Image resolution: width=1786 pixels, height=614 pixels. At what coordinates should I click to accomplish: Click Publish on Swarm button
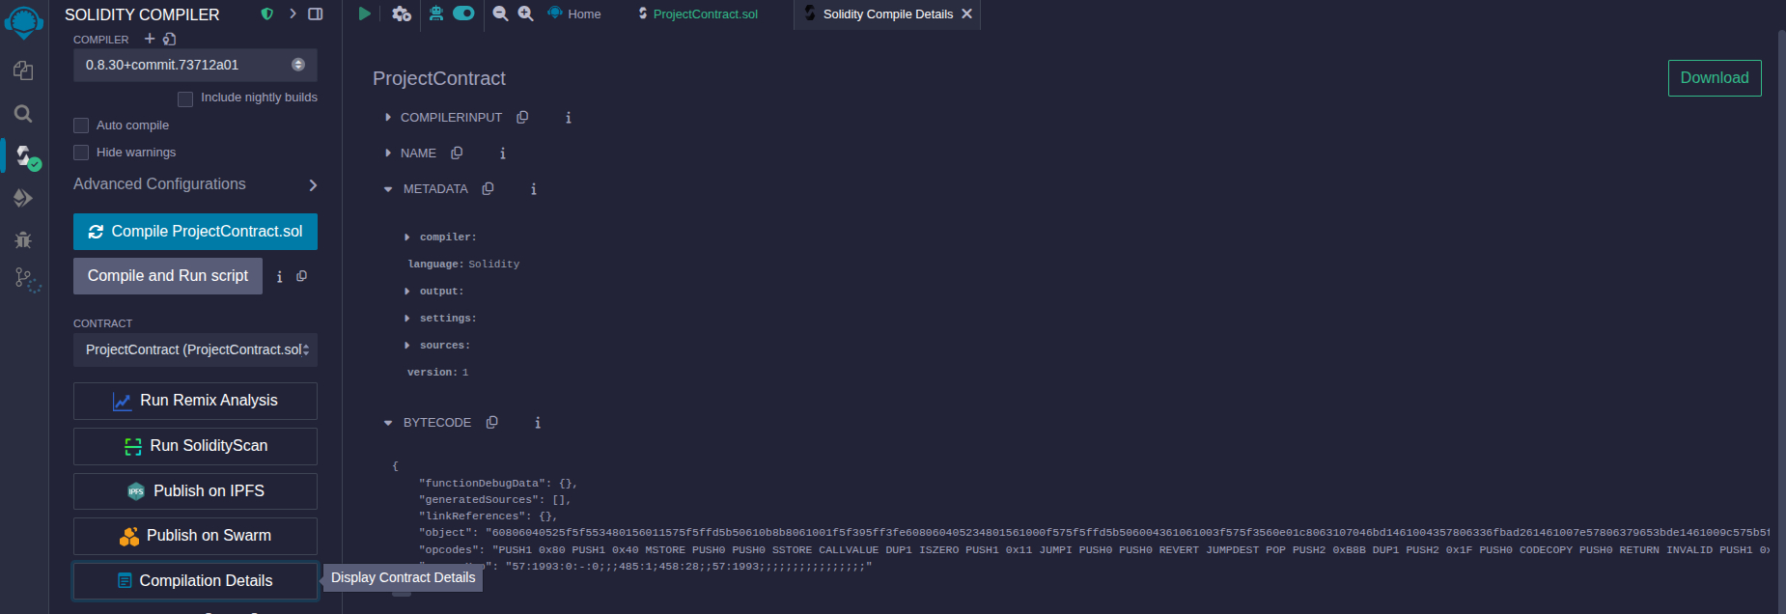(x=195, y=536)
